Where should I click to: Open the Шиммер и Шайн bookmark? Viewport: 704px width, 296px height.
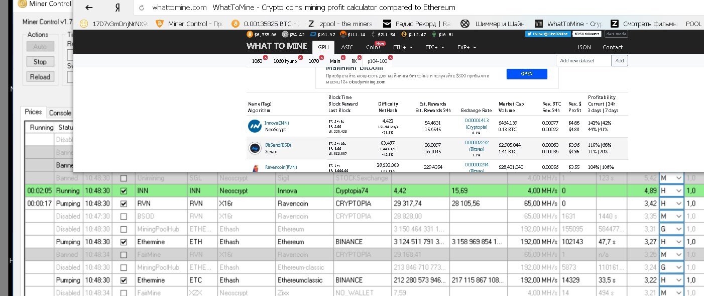click(493, 24)
